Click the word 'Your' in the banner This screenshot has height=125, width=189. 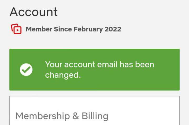[x=54, y=65]
